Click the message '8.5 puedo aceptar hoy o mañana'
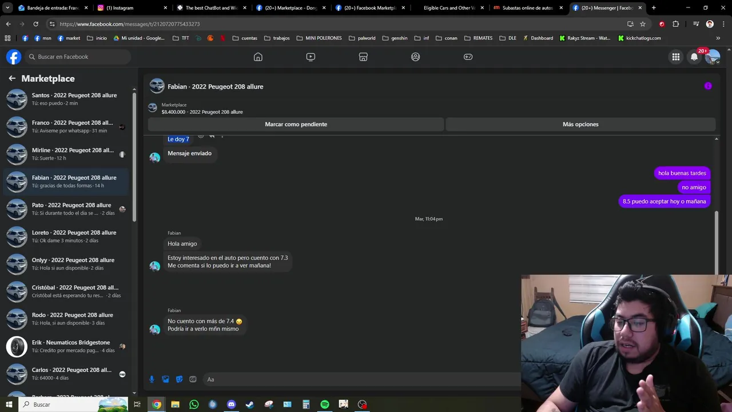732x412 pixels. pos(664,201)
